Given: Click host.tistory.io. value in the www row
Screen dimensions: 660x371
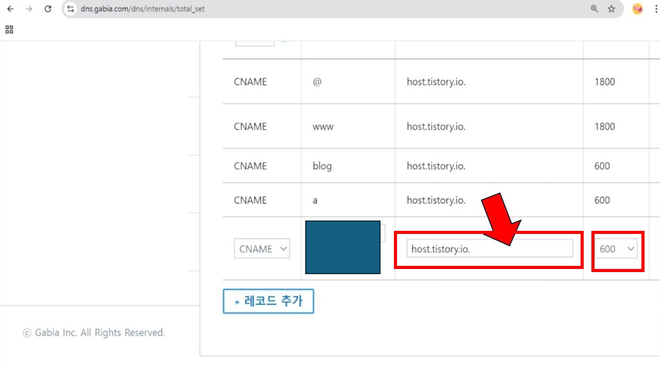Looking at the screenshot, I should pos(436,127).
